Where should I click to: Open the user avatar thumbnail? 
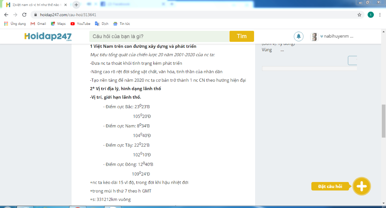coord(314,37)
